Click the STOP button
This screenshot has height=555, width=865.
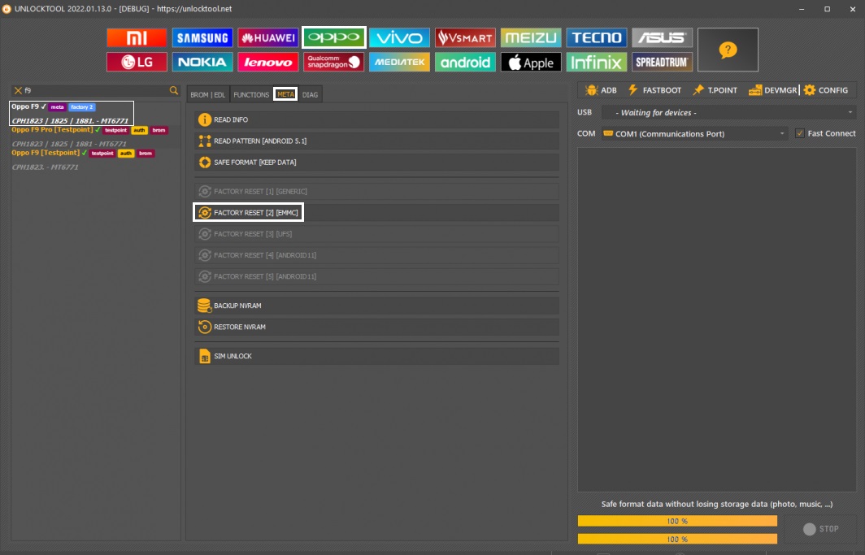click(x=820, y=528)
